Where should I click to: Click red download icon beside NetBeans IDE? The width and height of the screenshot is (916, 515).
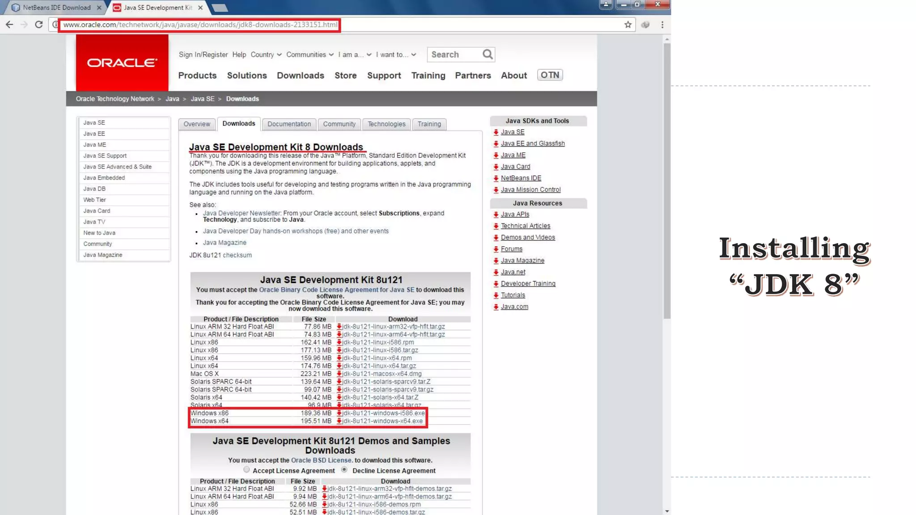[496, 178]
